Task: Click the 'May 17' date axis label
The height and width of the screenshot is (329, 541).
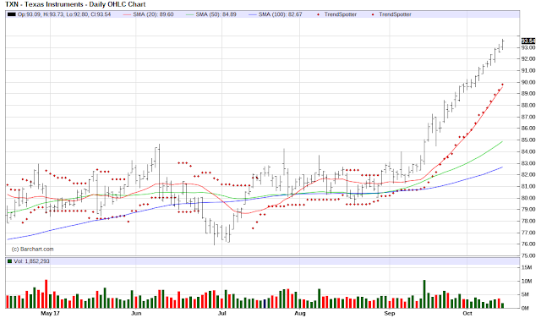Action: click(x=51, y=314)
